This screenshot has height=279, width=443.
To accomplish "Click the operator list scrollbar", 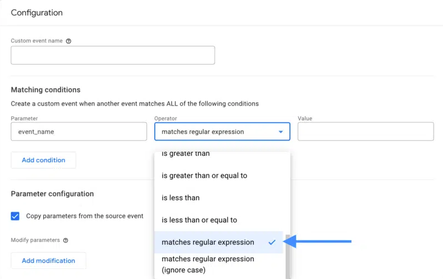I will pyautogui.click(x=288, y=256).
